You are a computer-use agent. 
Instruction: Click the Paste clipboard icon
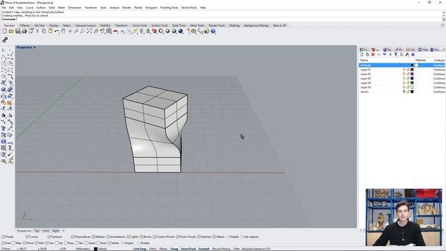tap(50, 31)
